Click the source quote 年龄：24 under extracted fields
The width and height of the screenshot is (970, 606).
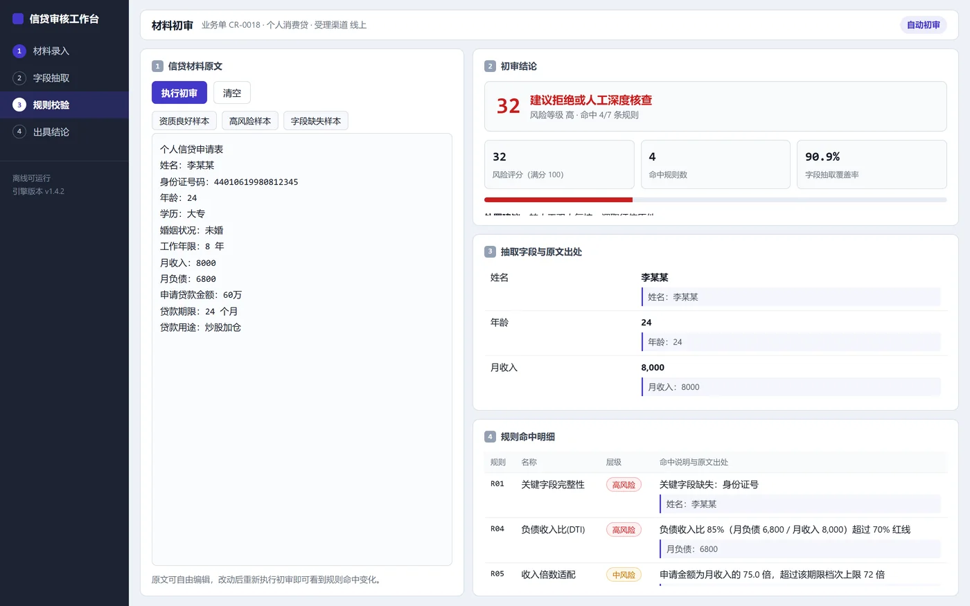click(791, 342)
